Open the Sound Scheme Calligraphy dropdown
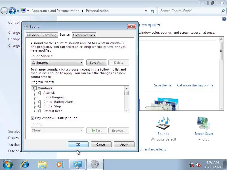Image resolution: width=227 pixels, height=170 pixels. pos(57,63)
